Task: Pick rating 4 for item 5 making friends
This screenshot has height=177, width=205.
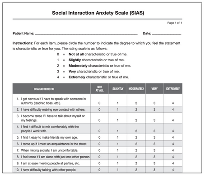Action: coord(173,137)
